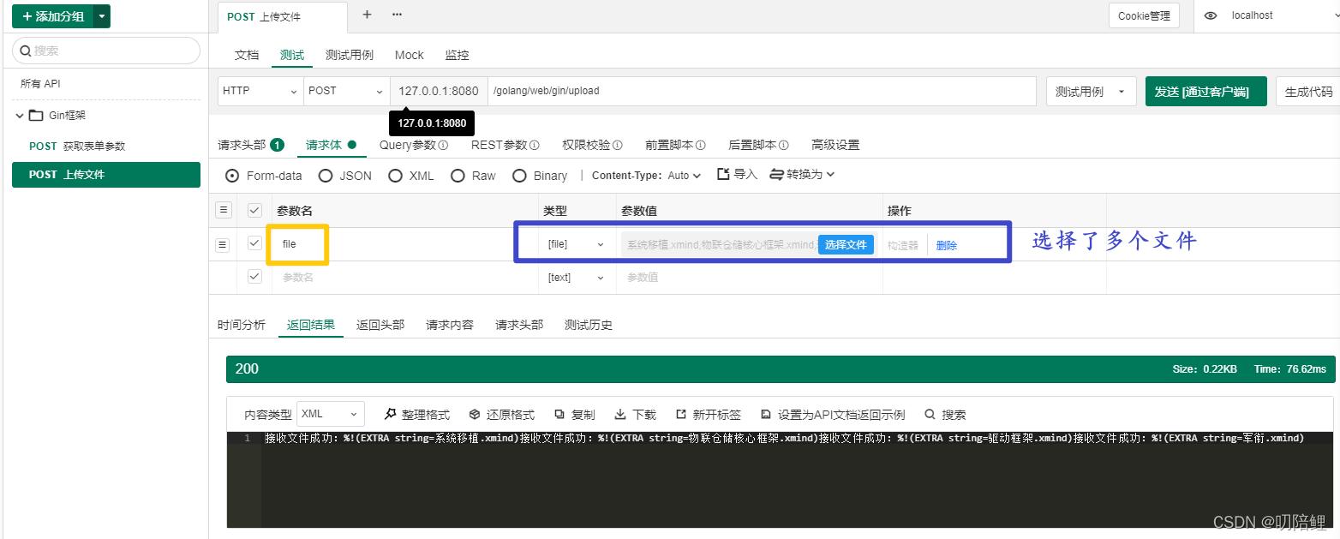Screen dimensions: 1340x539
Task: Add a new tab with the plus icon
Action: point(368,15)
